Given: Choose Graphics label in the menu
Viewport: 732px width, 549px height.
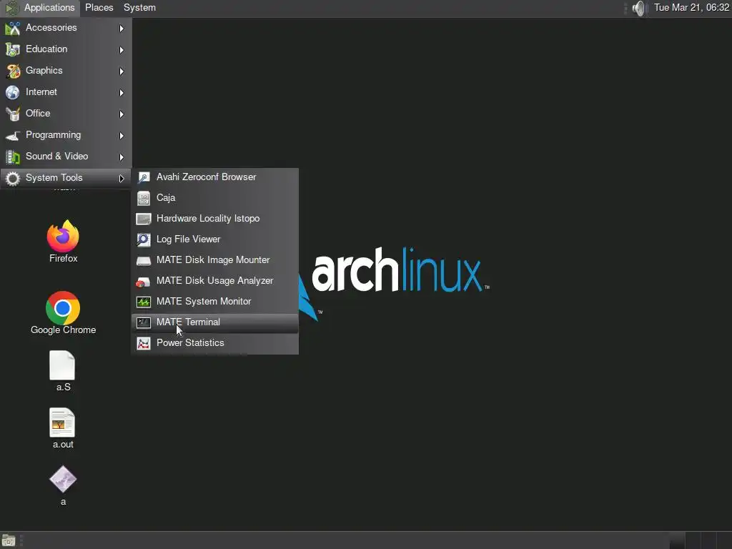Looking at the screenshot, I should [44, 71].
